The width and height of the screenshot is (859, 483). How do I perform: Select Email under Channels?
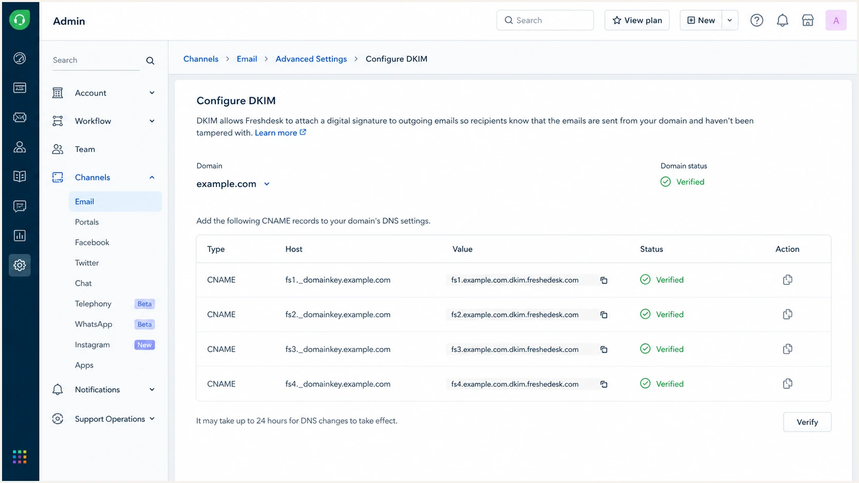[115, 202]
